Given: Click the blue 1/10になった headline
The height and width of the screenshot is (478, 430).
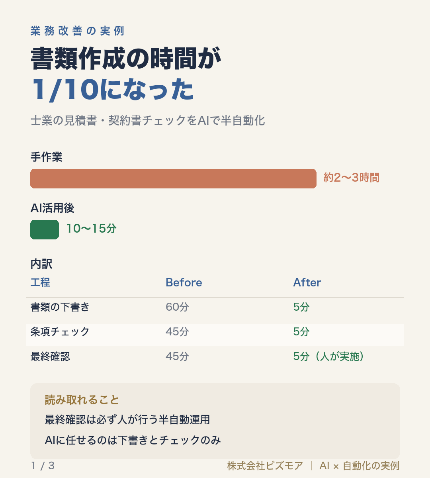Looking at the screenshot, I should 112,89.
